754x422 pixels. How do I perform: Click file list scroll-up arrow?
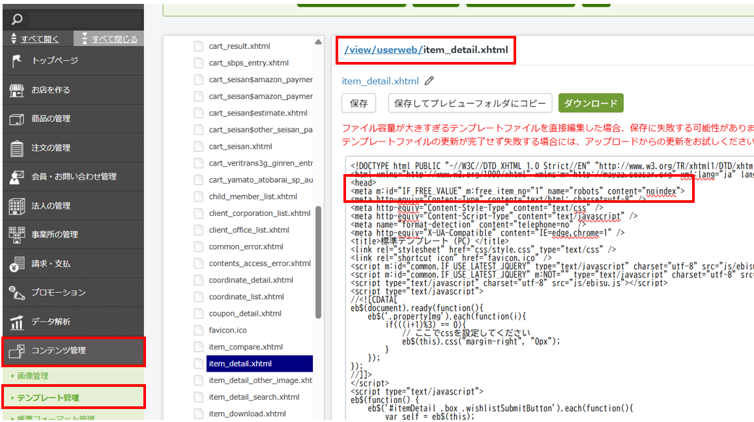pos(318,42)
